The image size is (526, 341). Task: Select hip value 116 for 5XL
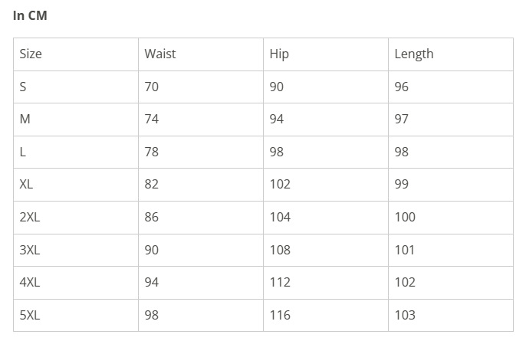(280, 315)
